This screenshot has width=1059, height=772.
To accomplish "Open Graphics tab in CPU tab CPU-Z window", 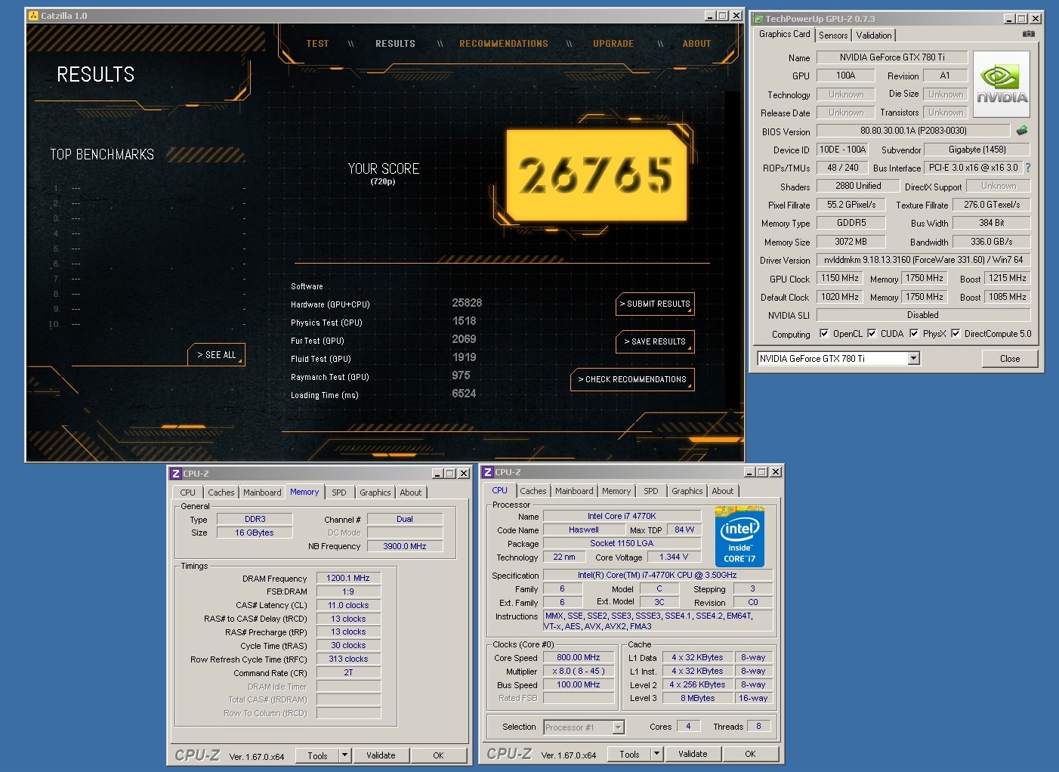I will coord(687,491).
